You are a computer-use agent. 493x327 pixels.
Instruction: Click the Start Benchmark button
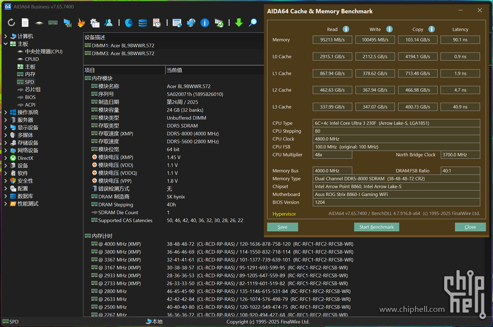(x=376, y=227)
